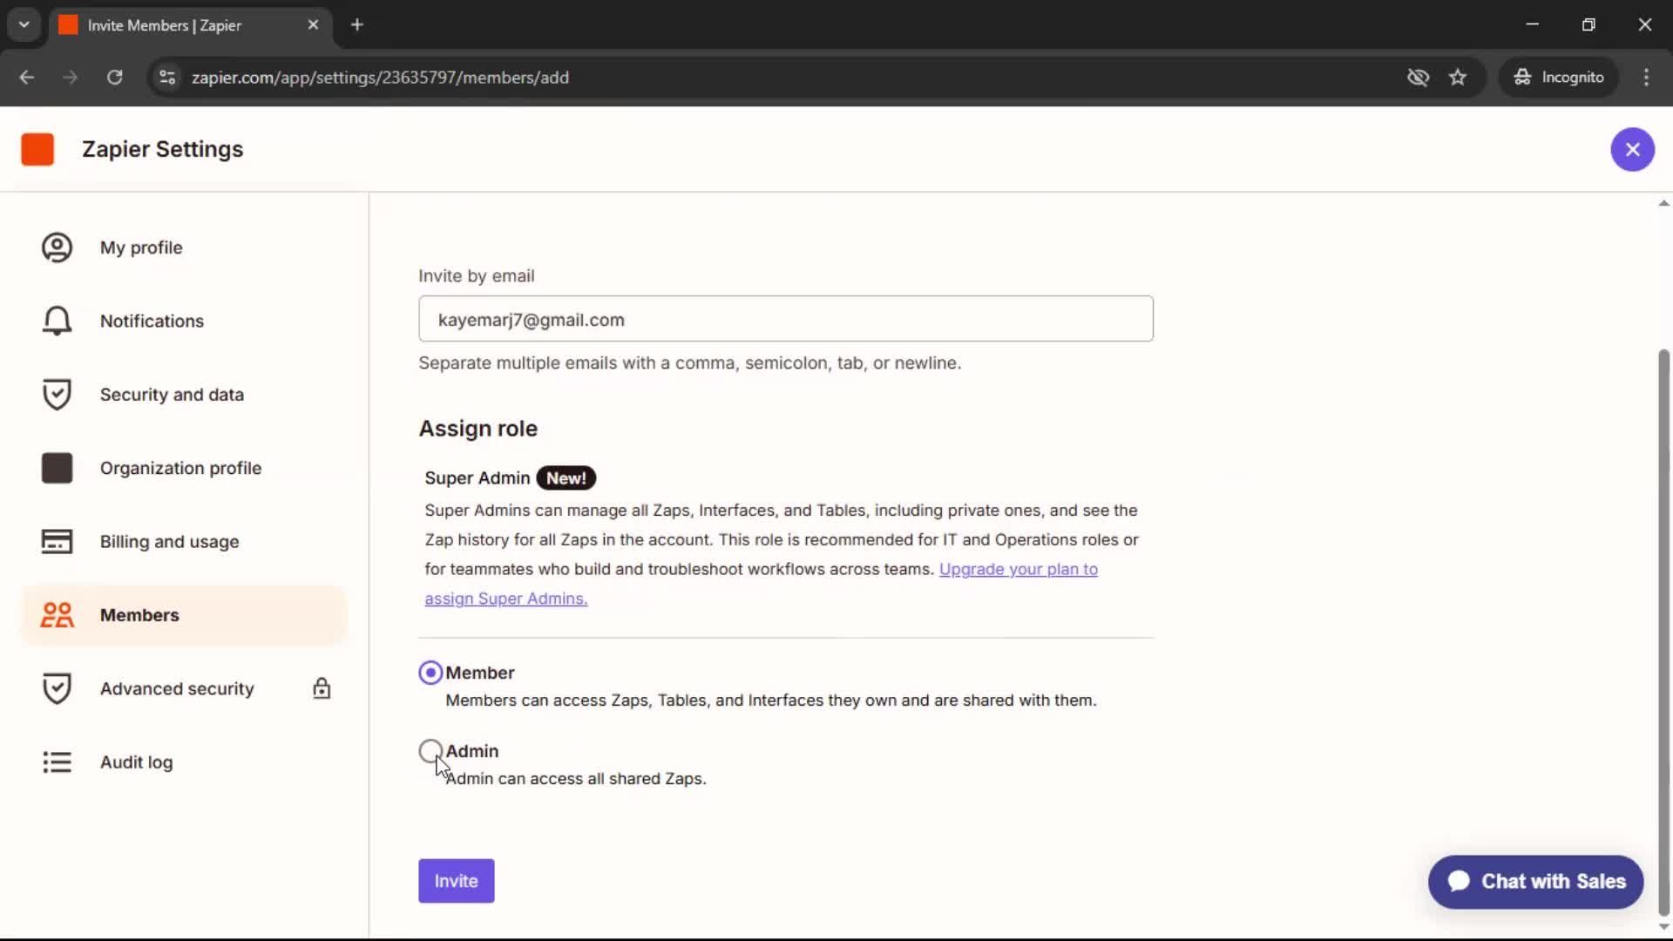Bookmark this page with the star

click(1458, 78)
